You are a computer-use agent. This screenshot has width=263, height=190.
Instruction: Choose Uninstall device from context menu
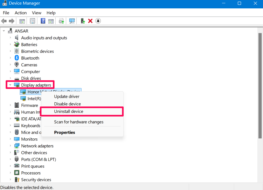pyautogui.click(x=82, y=111)
